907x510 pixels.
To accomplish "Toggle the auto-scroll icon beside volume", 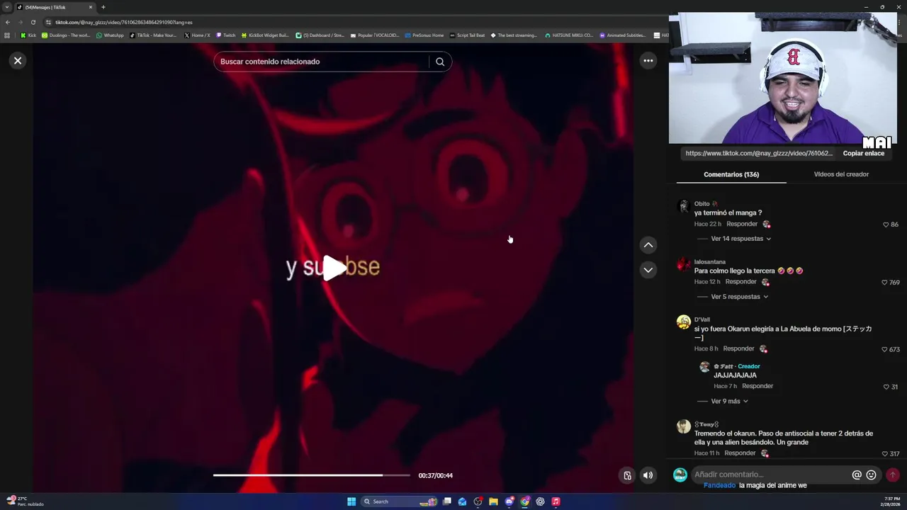I will (627, 475).
